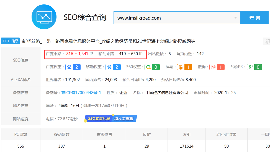Click the 谷歌PR green badge

[x=254, y=67]
